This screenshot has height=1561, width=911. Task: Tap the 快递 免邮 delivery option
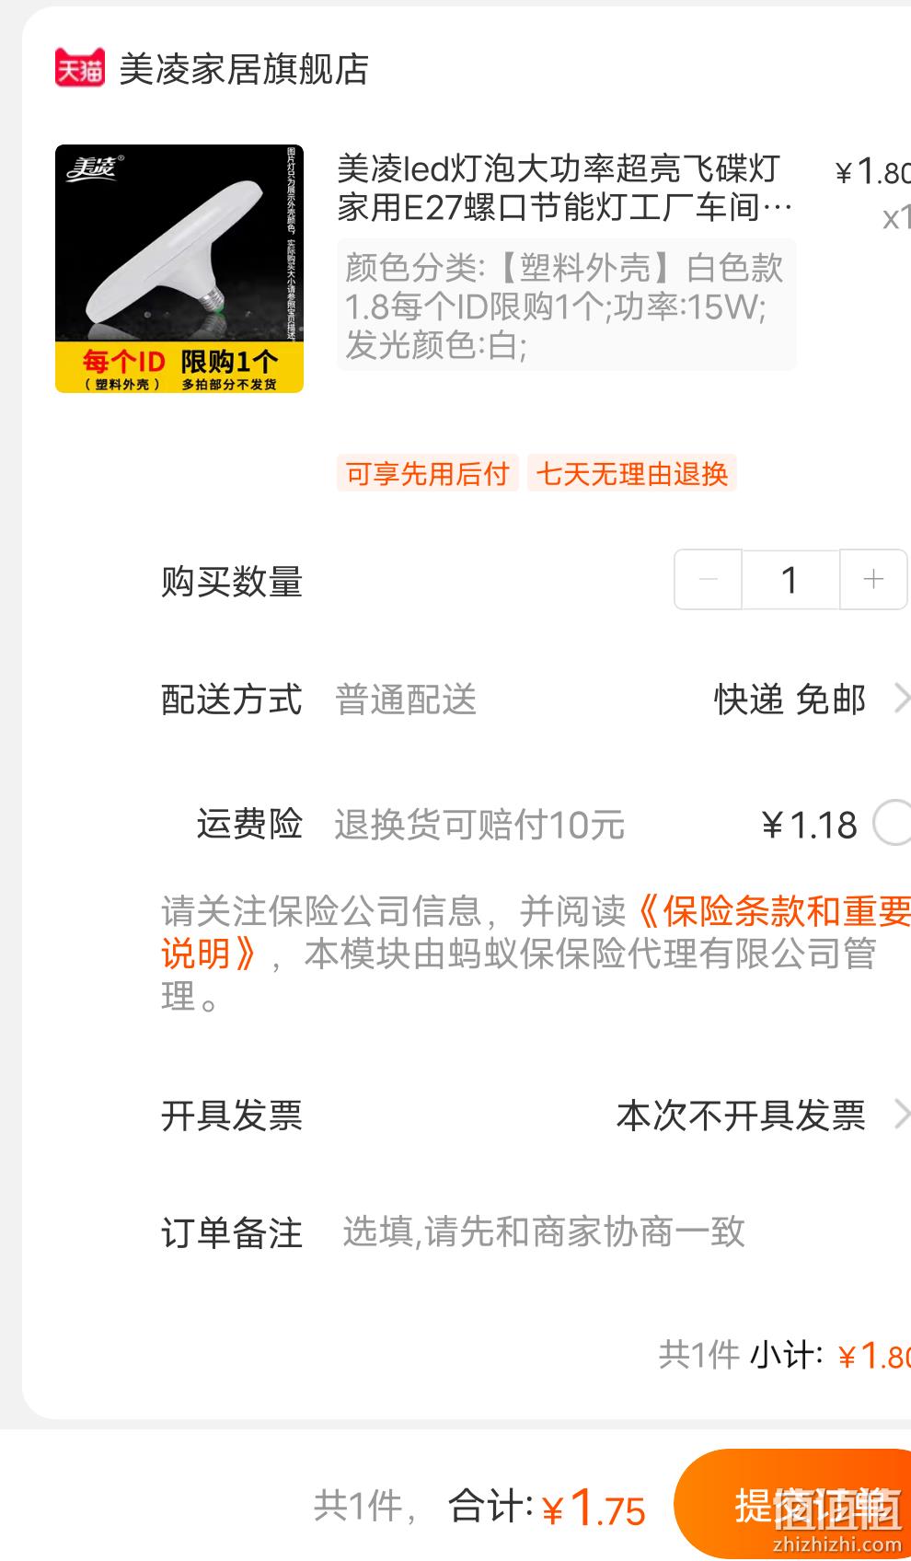[790, 700]
